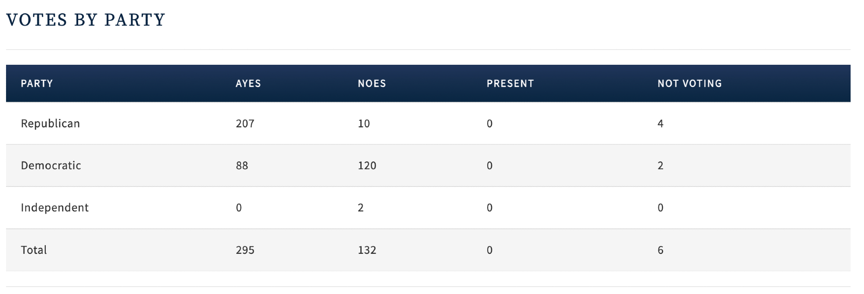Image resolution: width=864 pixels, height=294 pixels.
Task: Select Republican not voting count 4
Action: (660, 123)
